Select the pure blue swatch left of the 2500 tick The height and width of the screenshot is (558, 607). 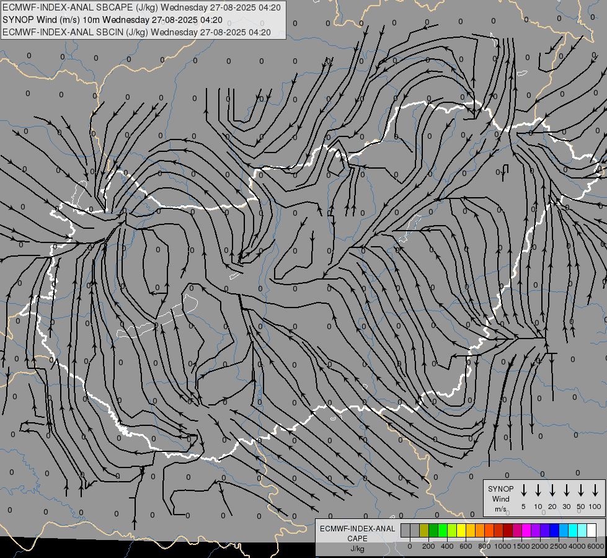pos(555,530)
